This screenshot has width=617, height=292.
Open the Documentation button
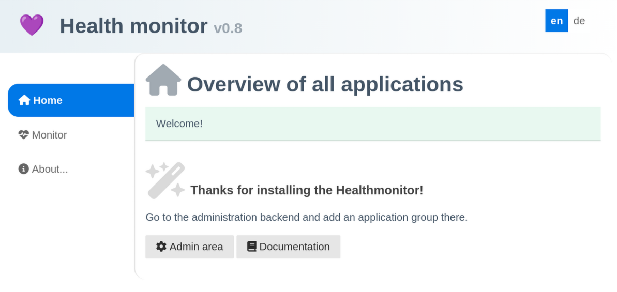point(288,247)
